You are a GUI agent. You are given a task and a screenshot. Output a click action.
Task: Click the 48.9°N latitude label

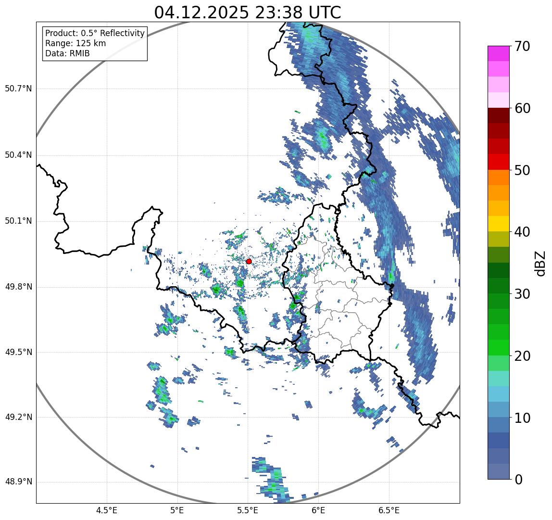[18, 482]
